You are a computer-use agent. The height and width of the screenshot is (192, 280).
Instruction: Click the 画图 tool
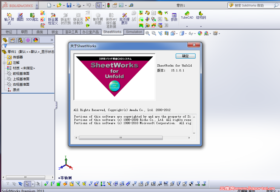click(x=20, y=17)
